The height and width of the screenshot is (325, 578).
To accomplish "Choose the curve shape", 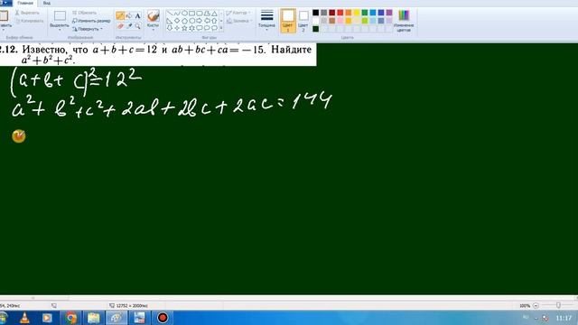I will click(177, 14).
